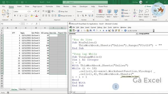Apply the yellow Fill Color swatch
168x94 pixels.
tap(31, 16)
